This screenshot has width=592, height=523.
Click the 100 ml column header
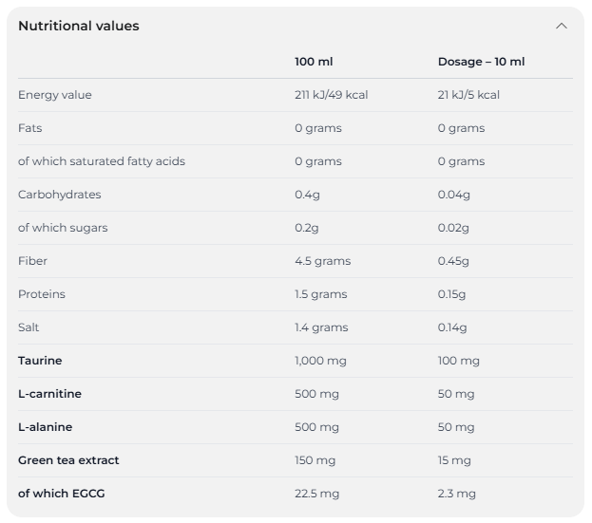click(314, 62)
